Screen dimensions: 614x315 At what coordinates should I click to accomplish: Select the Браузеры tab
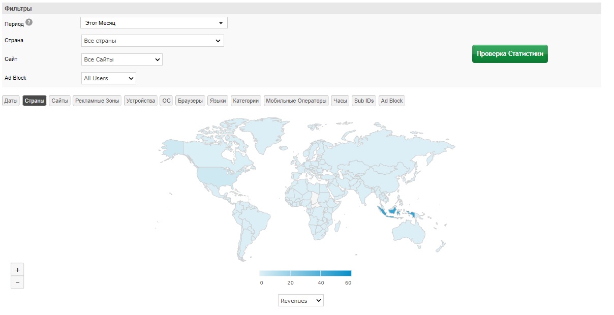click(x=190, y=101)
